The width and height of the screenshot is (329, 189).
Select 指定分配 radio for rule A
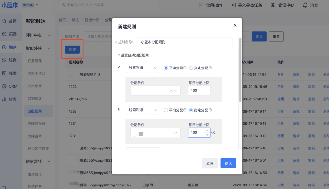[x=191, y=68]
